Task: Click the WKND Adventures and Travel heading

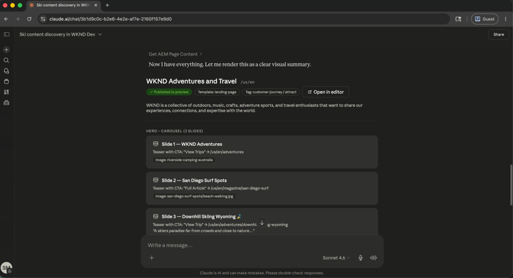Action: point(192,81)
